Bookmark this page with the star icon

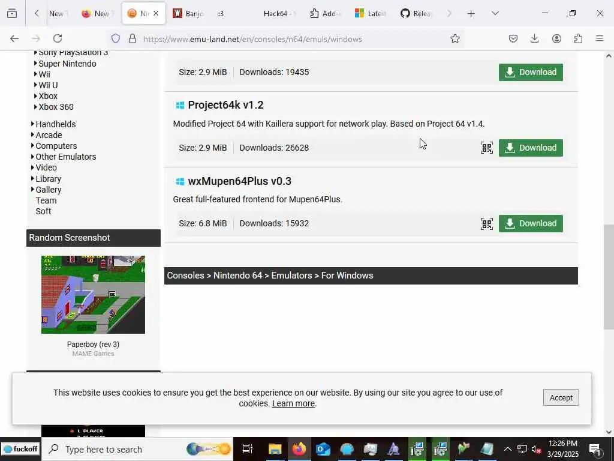[455, 38]
